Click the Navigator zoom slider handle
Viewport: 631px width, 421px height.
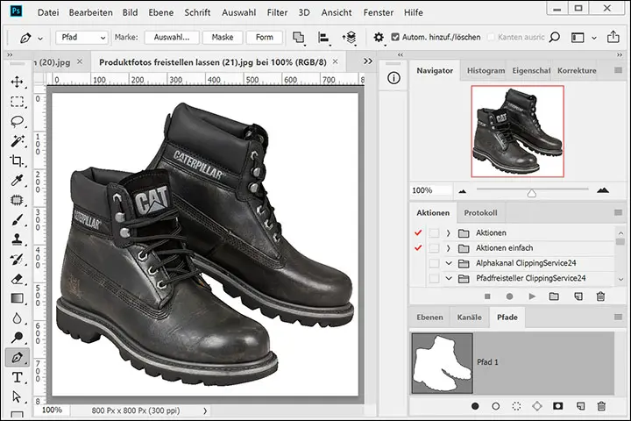(x=531, y=191)
